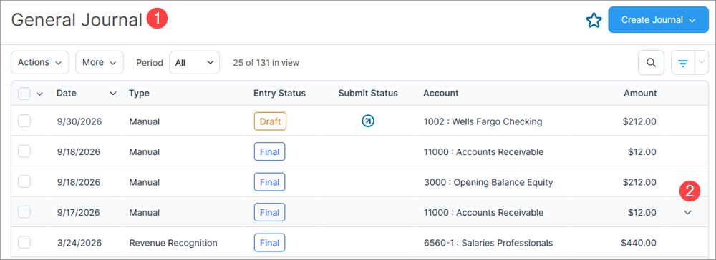
Task: Click the Amount column header
Action: click(x=640, y=94)
